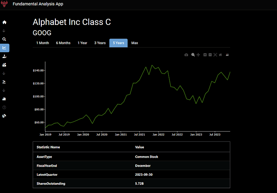The width and height of the screenshot is (277, 193).
Task: Switch to the 1 Month tab
Action: coord(43,43)
